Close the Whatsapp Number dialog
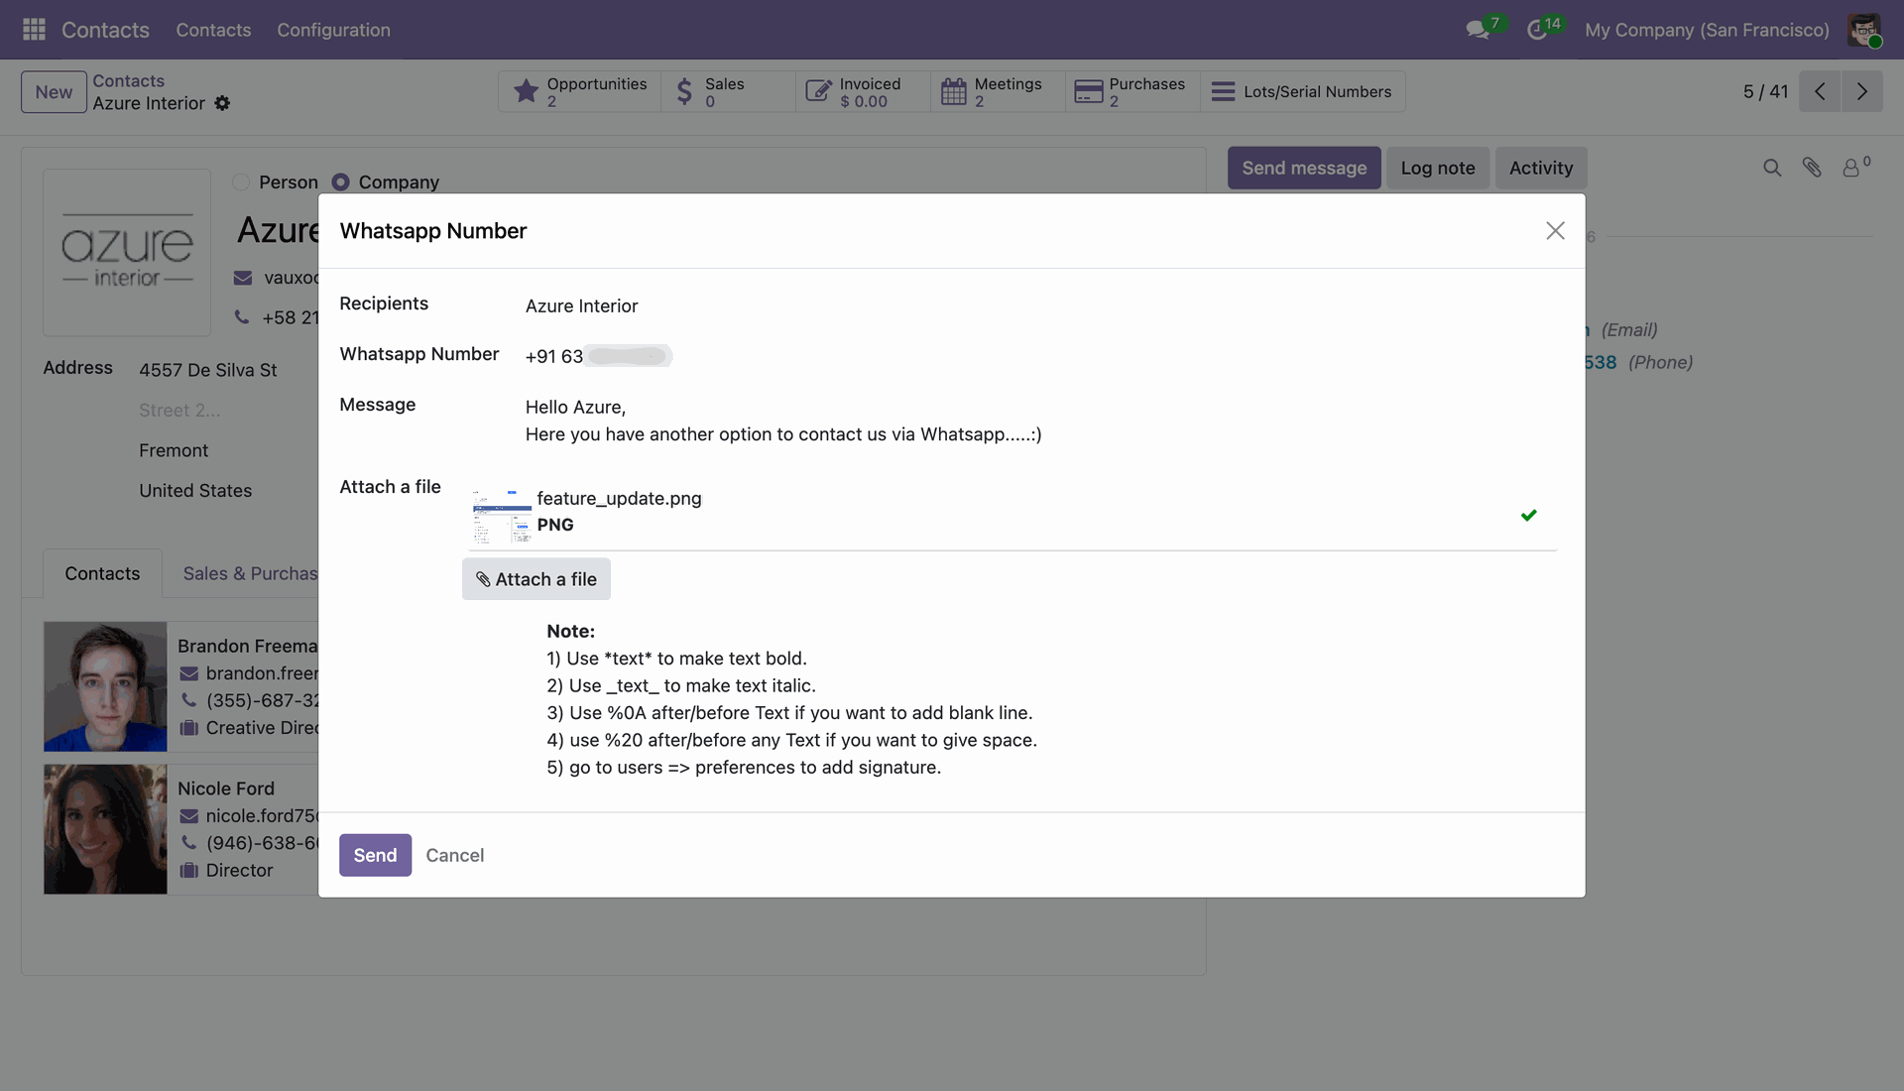The image size is (1904, 1091). click(x=1555, y=231)
